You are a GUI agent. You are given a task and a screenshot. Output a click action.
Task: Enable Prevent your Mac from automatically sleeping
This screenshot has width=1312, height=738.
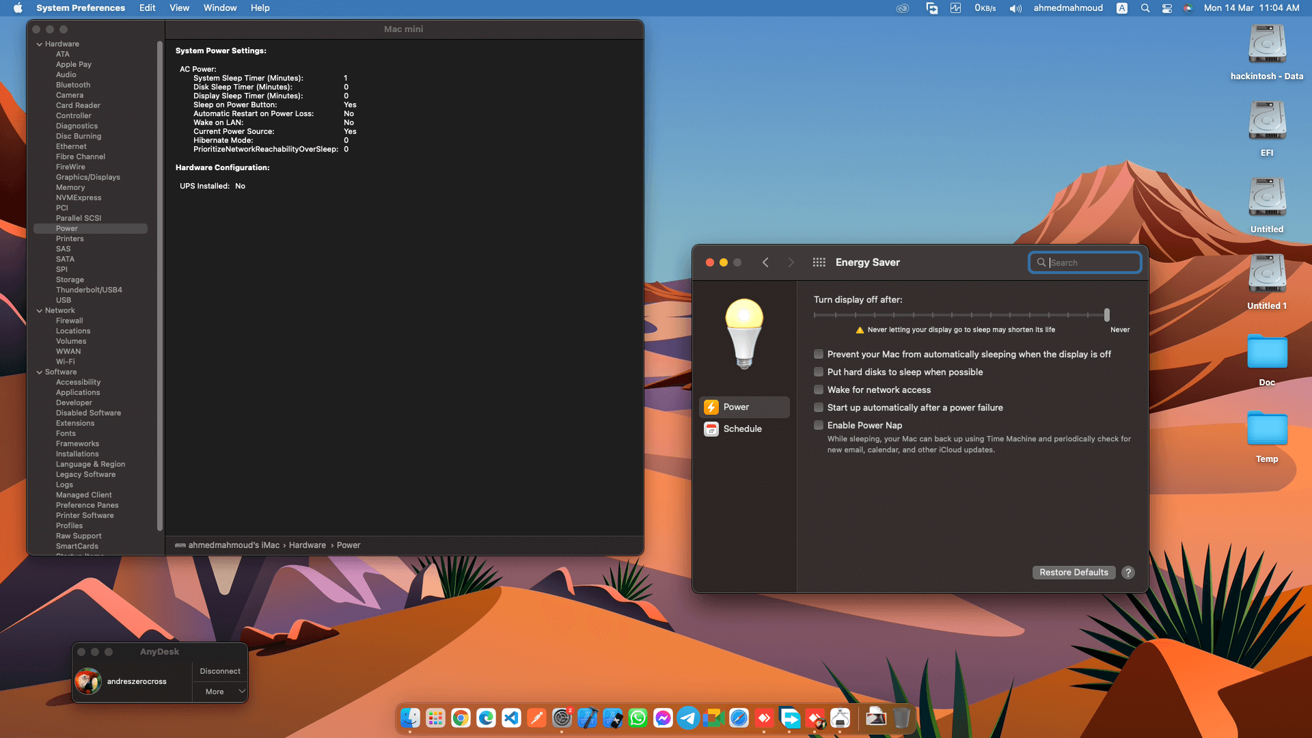click(x=819, y=354)
